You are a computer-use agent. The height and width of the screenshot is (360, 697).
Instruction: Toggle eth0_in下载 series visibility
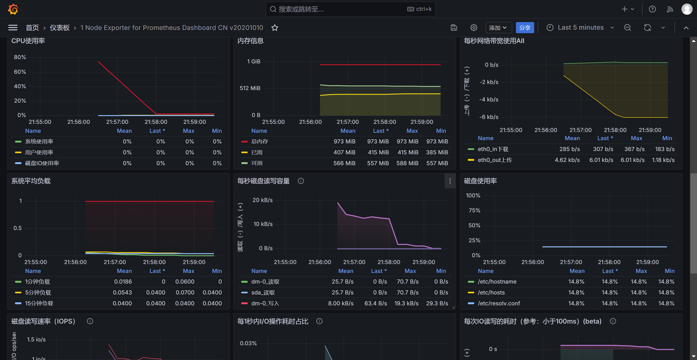(x=493, y=149)
